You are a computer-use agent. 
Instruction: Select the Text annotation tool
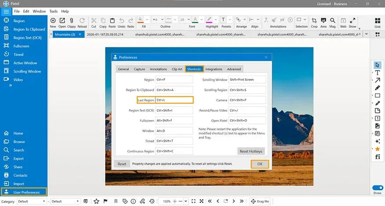[378, 73]
